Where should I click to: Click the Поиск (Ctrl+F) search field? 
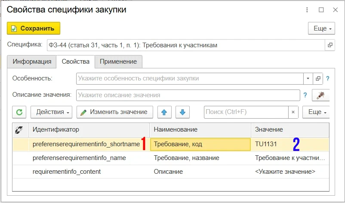(x=246, y=112)
